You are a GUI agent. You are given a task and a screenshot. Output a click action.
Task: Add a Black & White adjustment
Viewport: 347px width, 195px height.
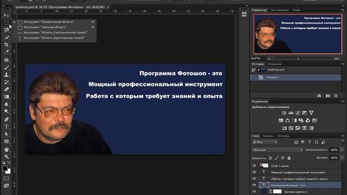tap(294, 120)
